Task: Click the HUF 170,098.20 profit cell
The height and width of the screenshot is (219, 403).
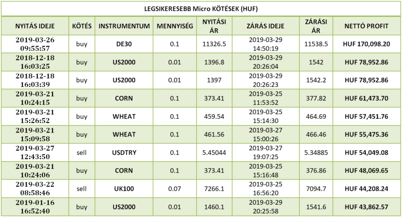Action: [x=367, y=44]
